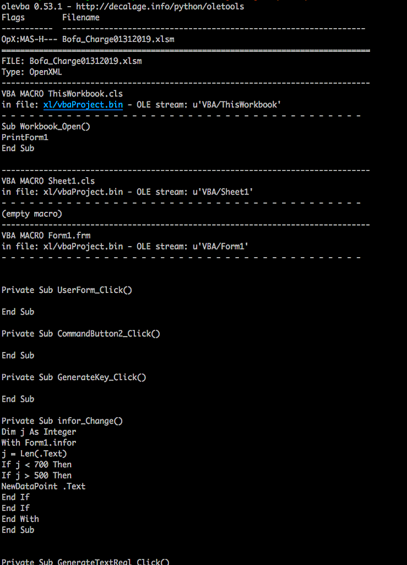Click the Dim j As Integer line
Viewport: 407px width, 565px height.
click(39, 432)
